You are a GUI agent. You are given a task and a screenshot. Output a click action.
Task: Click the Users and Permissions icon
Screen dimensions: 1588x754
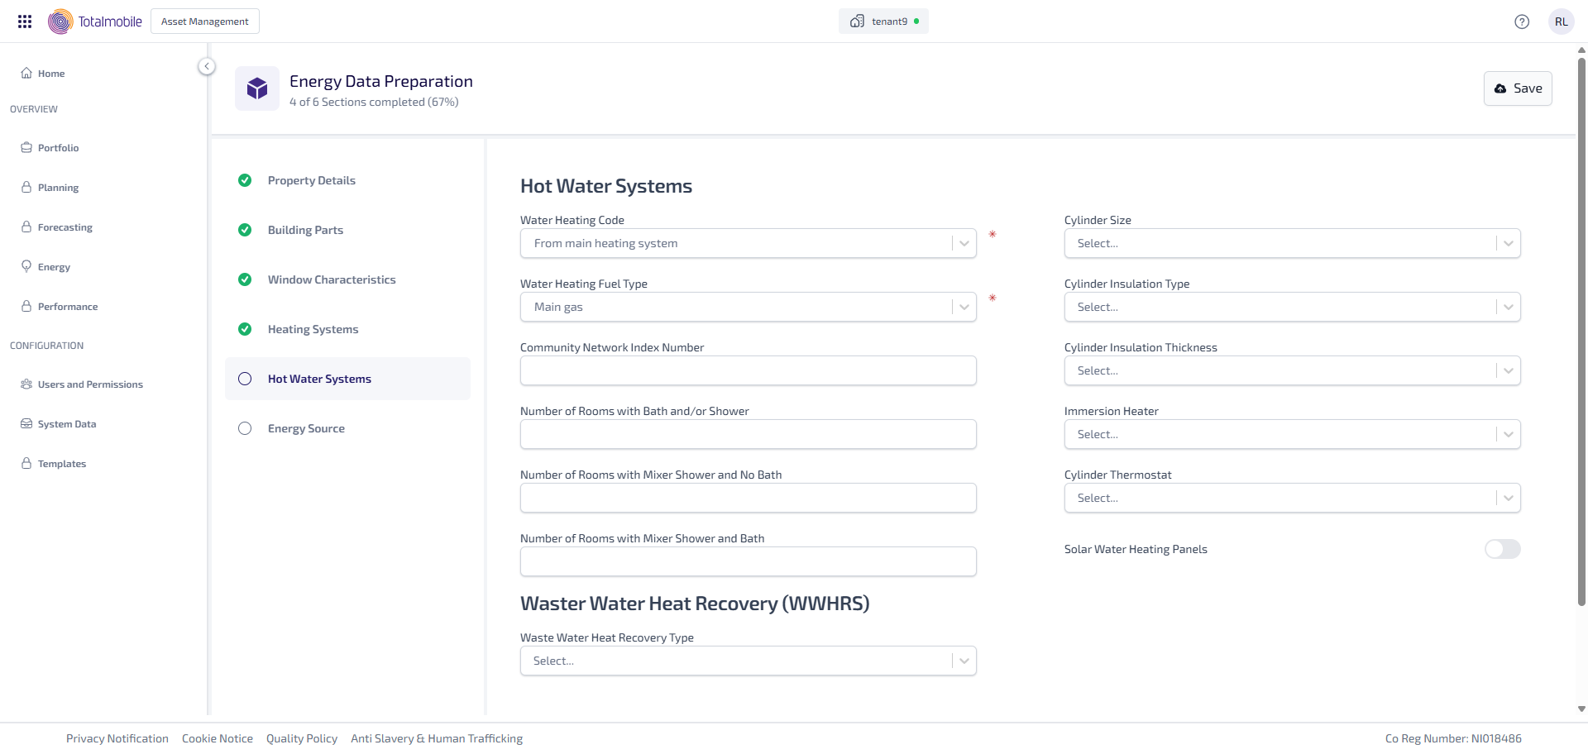[x=26, y=384]
